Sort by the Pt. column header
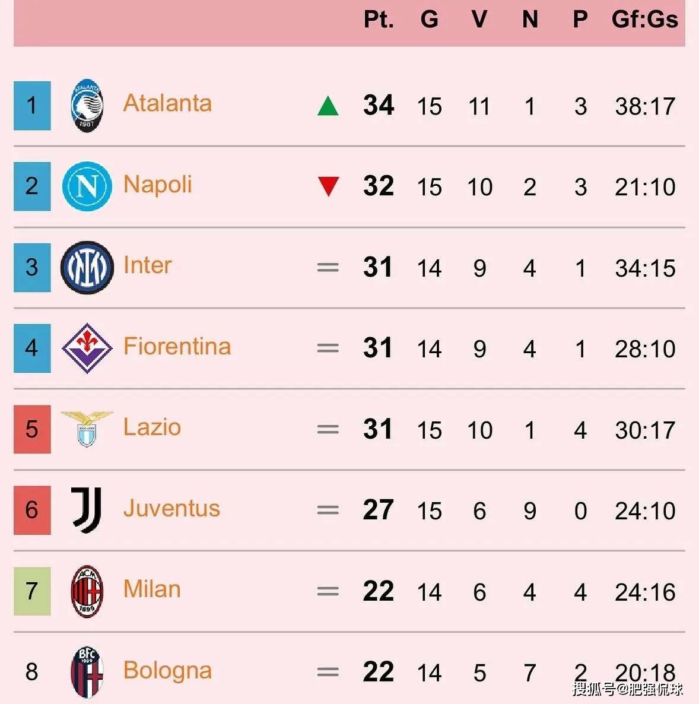This screenshot has width=699, height=704. 379,20
